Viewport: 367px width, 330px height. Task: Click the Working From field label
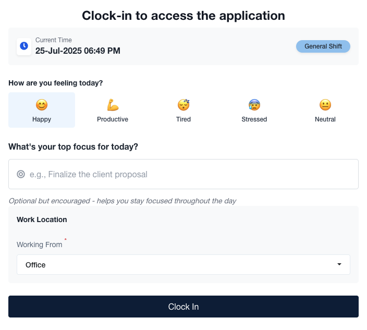[x=39, y=245]
